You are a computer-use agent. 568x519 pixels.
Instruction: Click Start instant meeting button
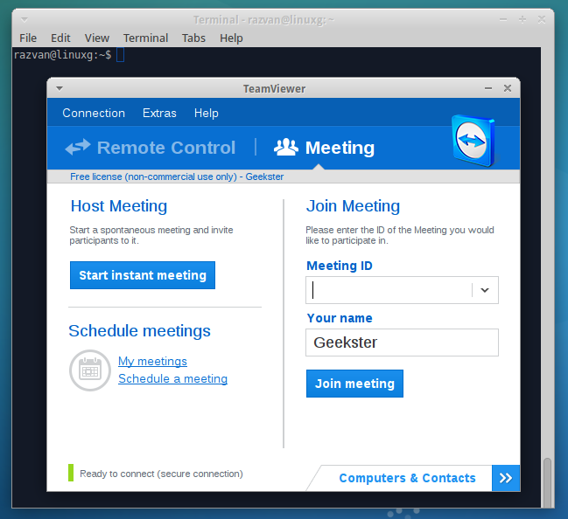point(143,275)
